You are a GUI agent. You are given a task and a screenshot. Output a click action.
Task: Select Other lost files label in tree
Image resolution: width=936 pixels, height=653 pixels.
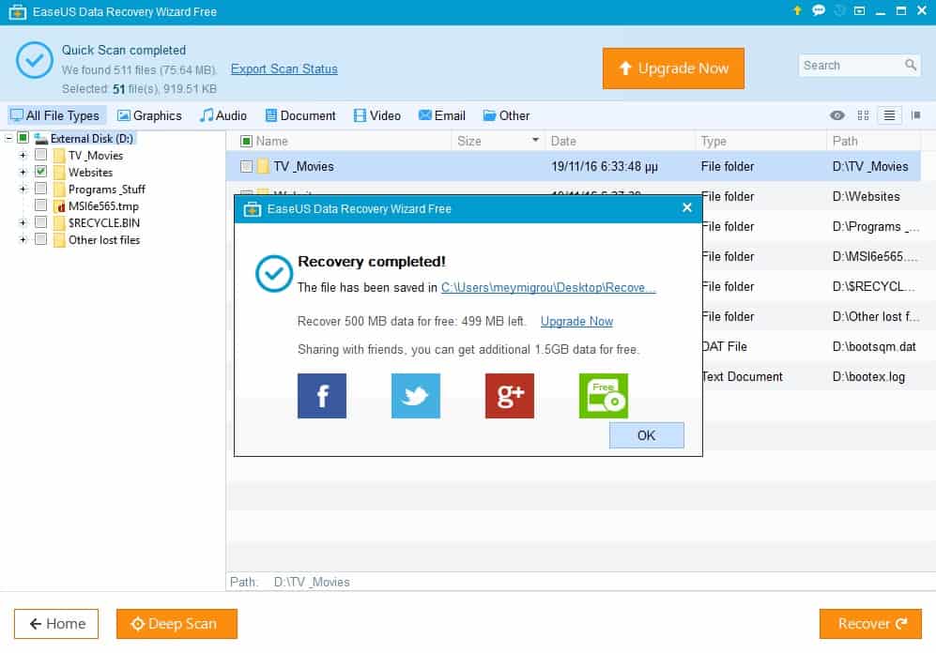point(104,240)
